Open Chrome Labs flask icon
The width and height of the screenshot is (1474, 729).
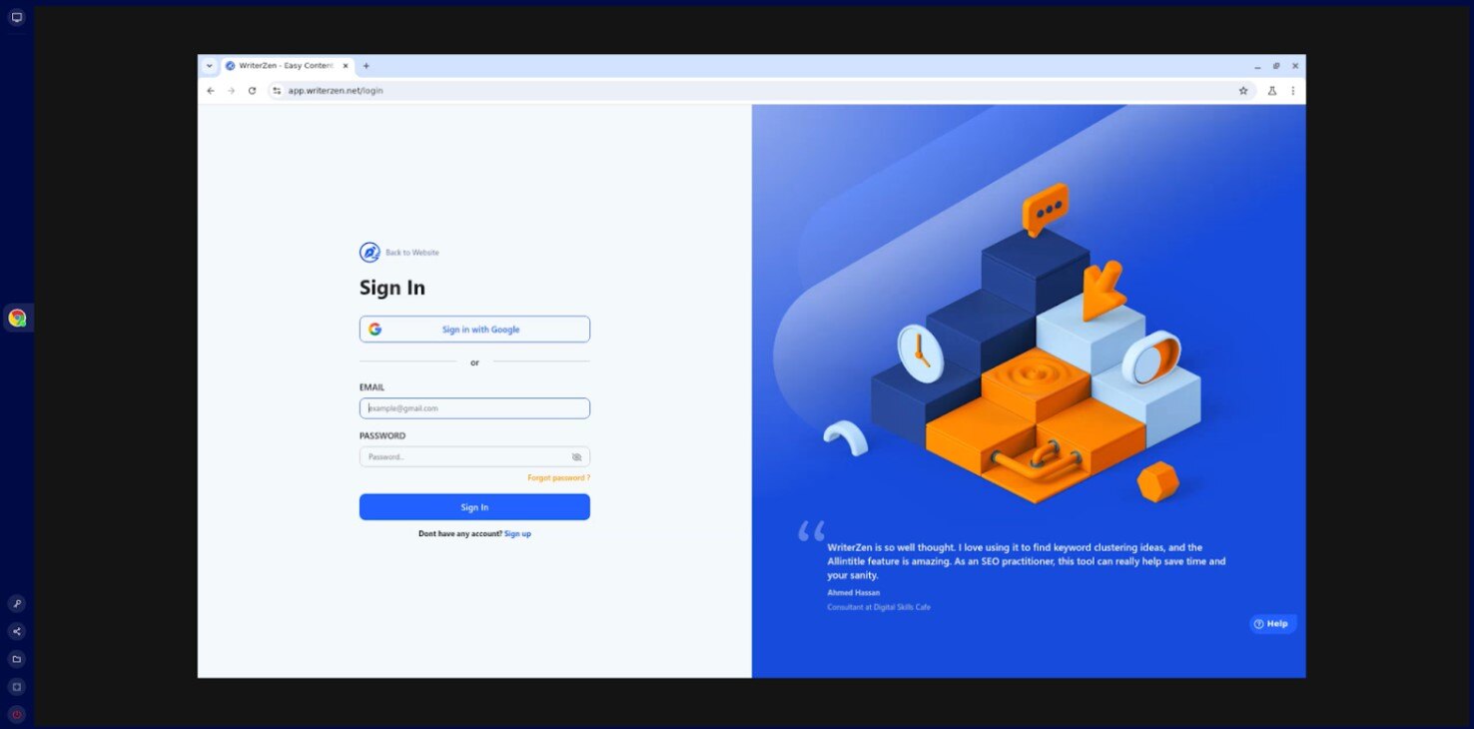point(1272,91)
